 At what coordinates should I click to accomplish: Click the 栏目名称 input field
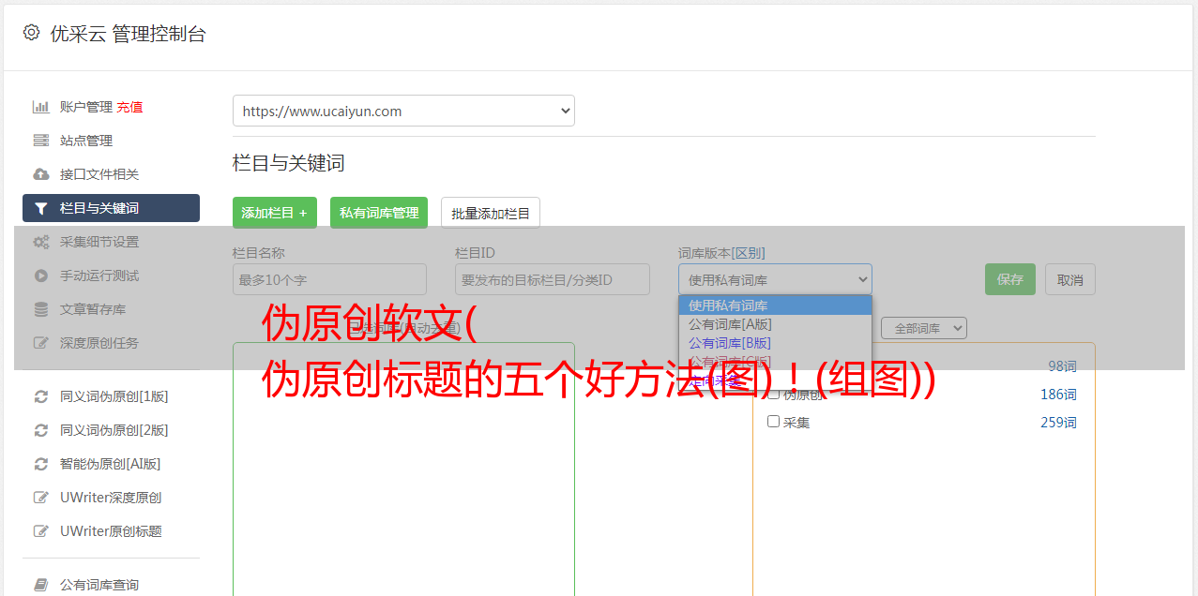pos(329,279)
